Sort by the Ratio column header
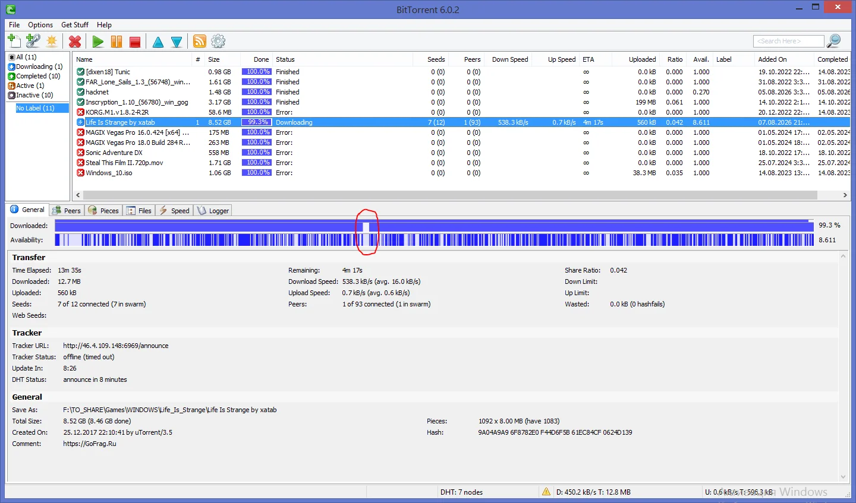The height and width of the screenshot is (503, 856). point(673,59)
